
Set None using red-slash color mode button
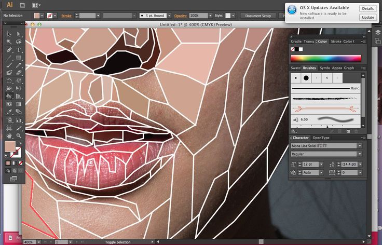[x=21, y=161]
